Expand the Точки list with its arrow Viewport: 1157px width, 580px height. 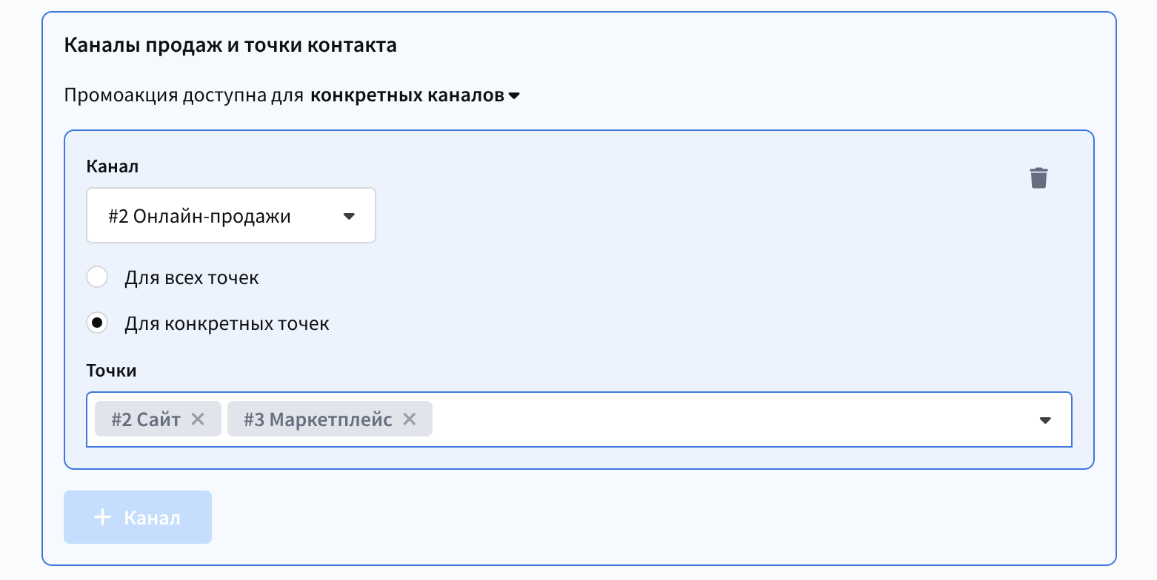[1045, 420]
